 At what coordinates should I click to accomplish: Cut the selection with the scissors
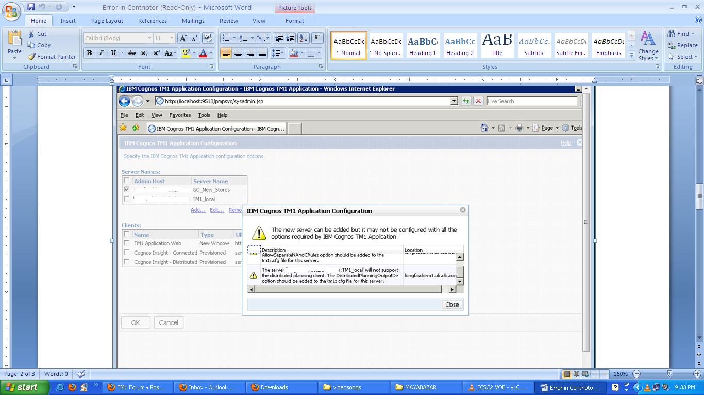tap(38, 34)
